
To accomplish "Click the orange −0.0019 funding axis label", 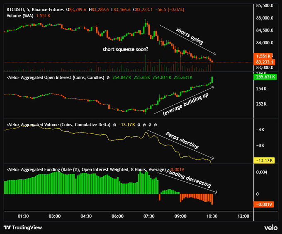I will (264, 204).
